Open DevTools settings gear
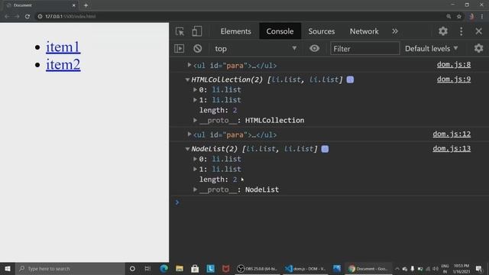This screenshot has height=275, width=489. [443, 31]
